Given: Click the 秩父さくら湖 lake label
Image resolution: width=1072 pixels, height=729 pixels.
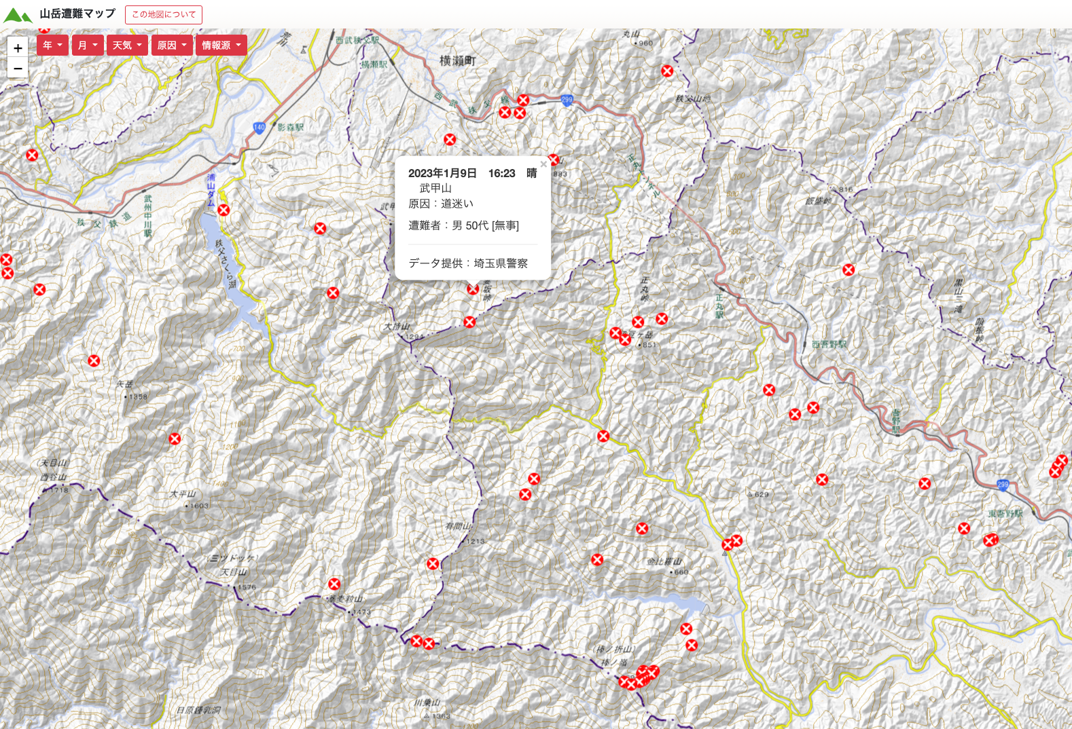Looking at the screenshot, I should (x=226, y=263).
